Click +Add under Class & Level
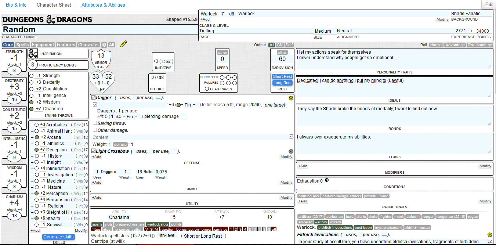 (205, 19)
